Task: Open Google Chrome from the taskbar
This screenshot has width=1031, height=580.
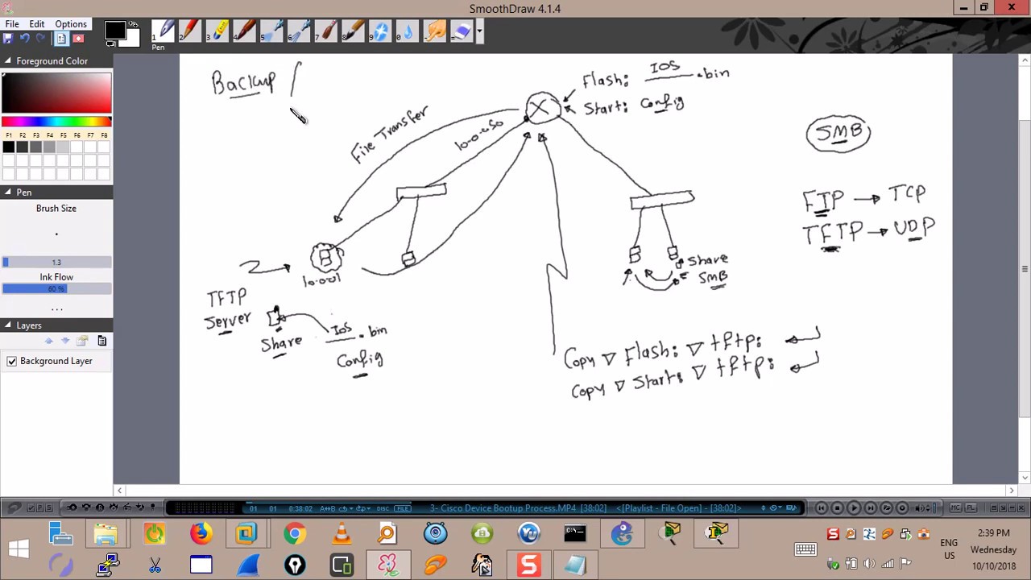Action: click(295, 533)
